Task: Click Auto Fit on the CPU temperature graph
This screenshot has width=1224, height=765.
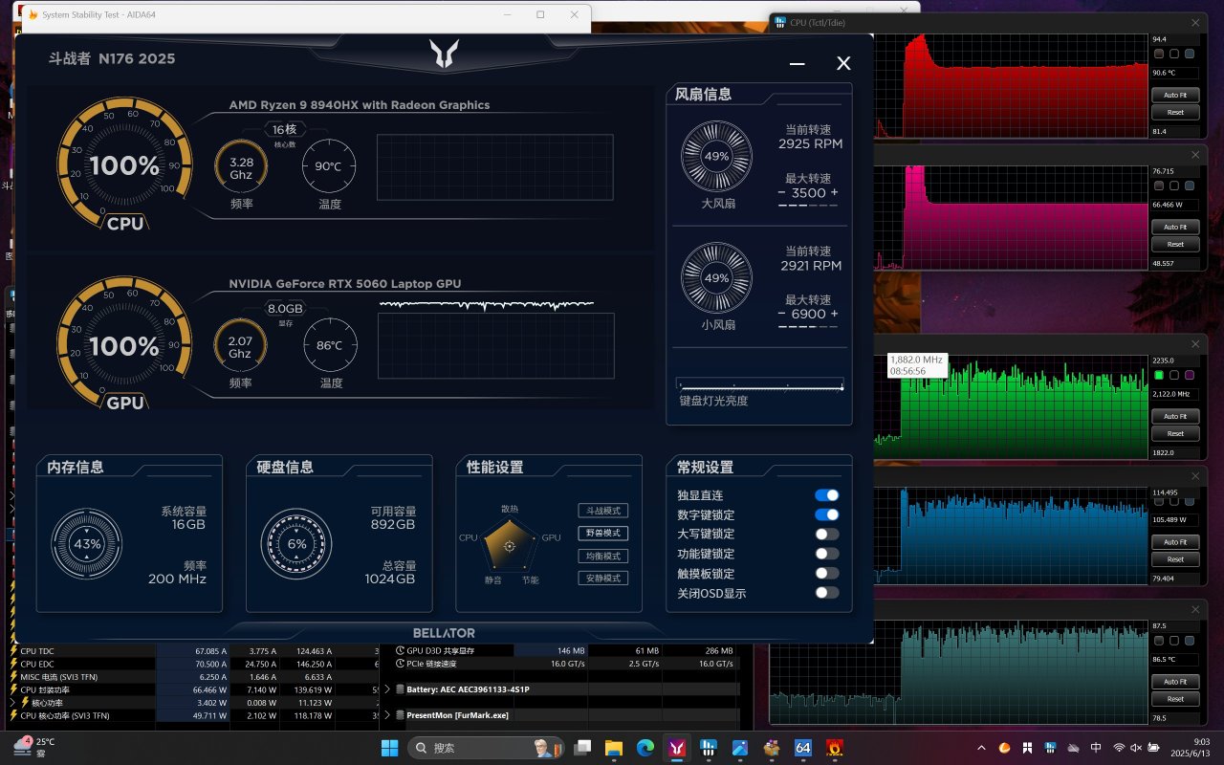Action: [1174, 96]
